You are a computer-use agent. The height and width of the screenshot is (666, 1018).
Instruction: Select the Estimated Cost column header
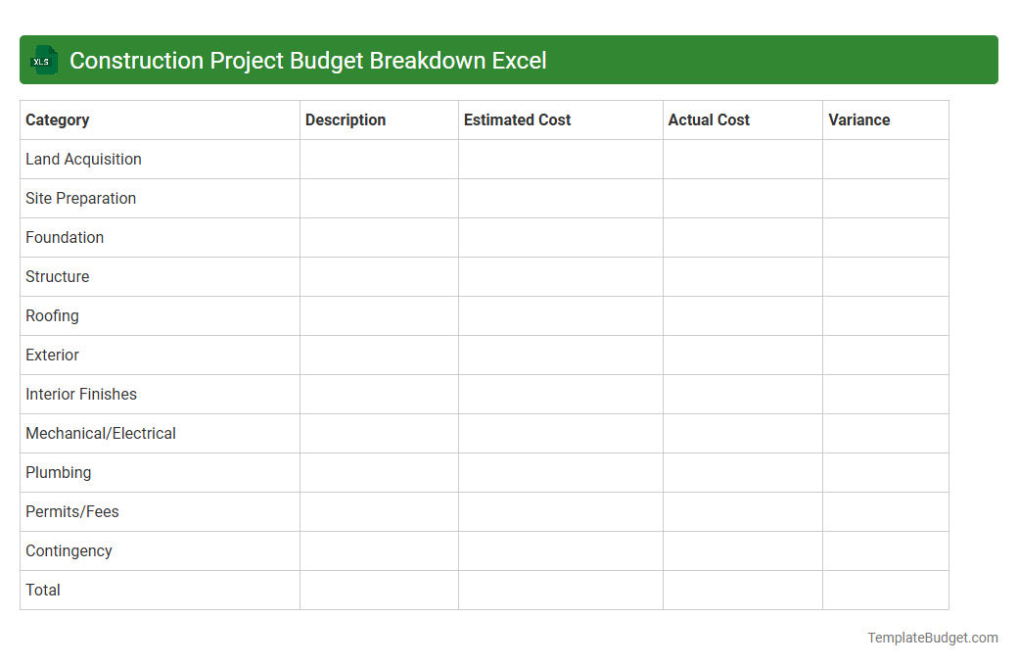click(x=517, y=119)
